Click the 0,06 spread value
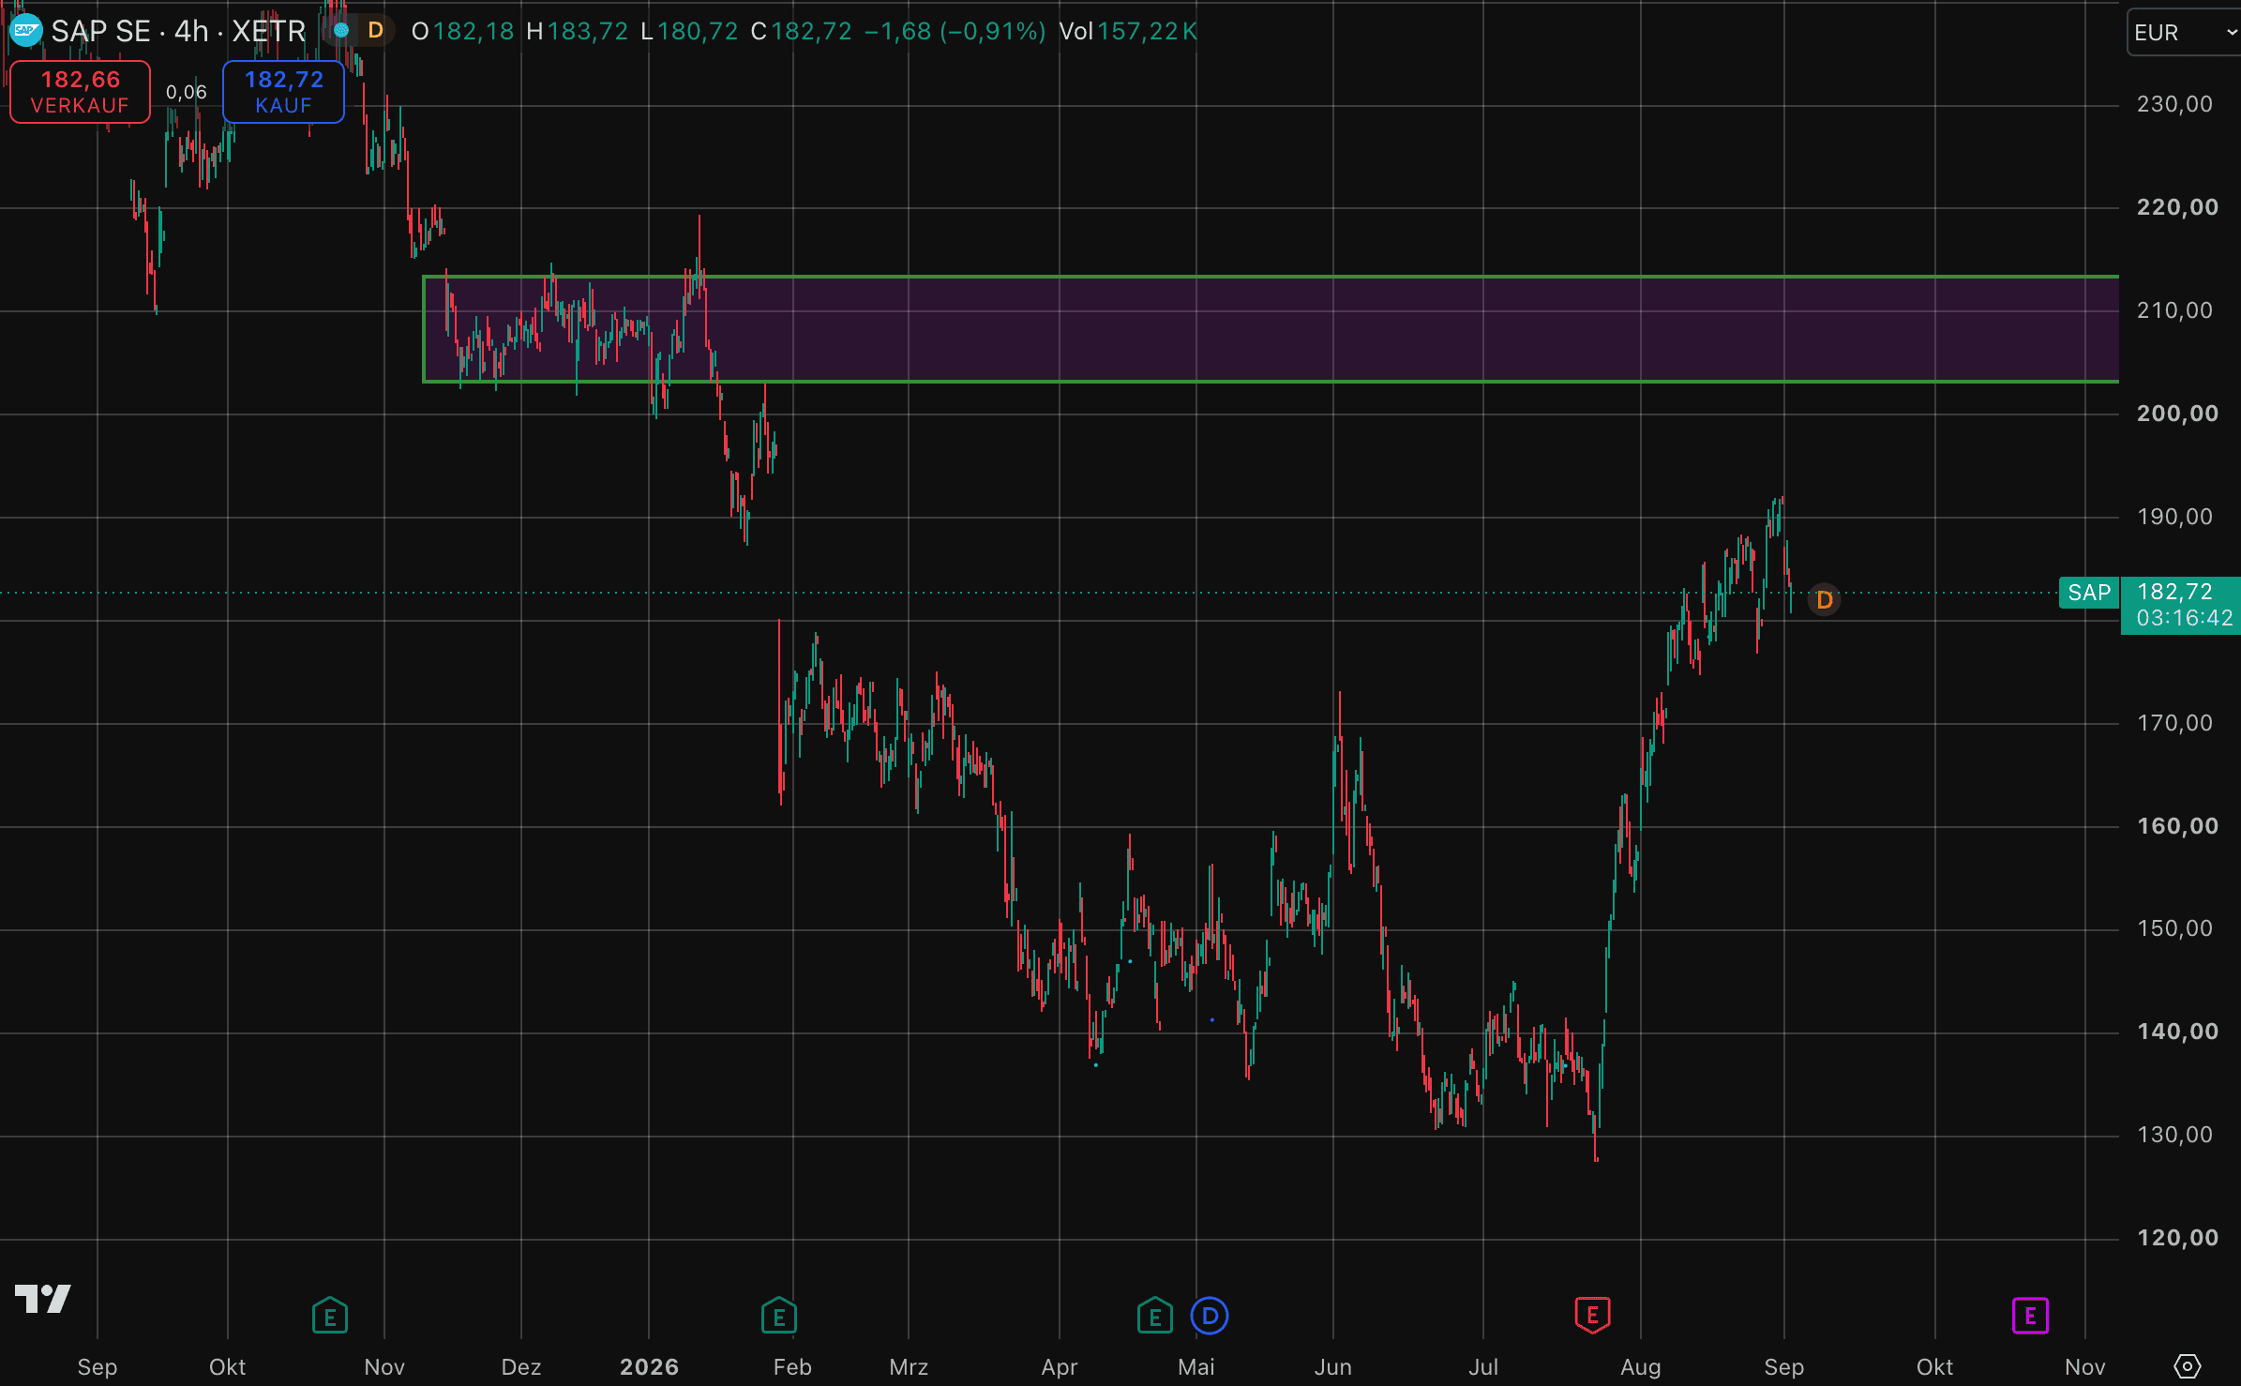Image resolution: width=2241 pixels, height=1386 pixels. click(186, 92)
